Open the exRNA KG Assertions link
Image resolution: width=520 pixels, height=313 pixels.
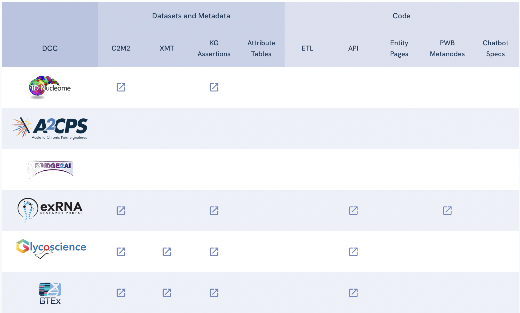click(x=214, y=211)
